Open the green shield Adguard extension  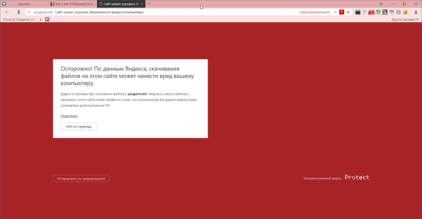pos(378,12)
